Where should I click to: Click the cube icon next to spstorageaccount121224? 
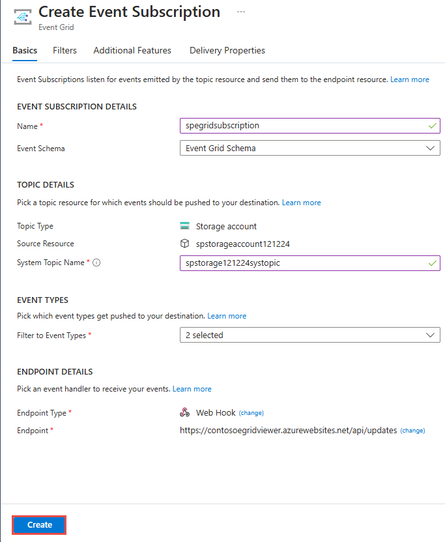[185, 243]
